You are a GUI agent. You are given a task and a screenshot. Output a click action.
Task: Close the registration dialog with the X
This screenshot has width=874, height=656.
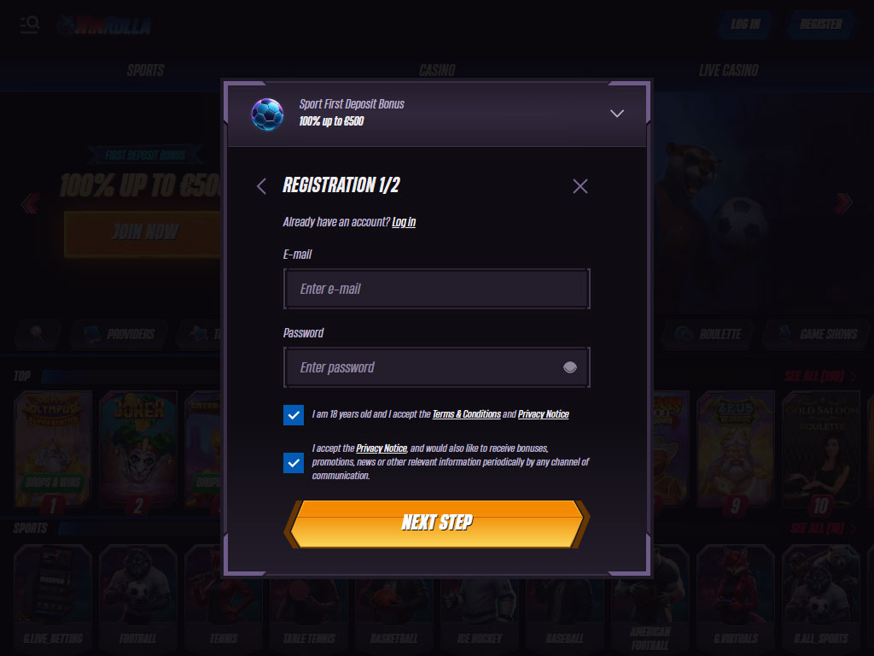[x=580, y=186]
